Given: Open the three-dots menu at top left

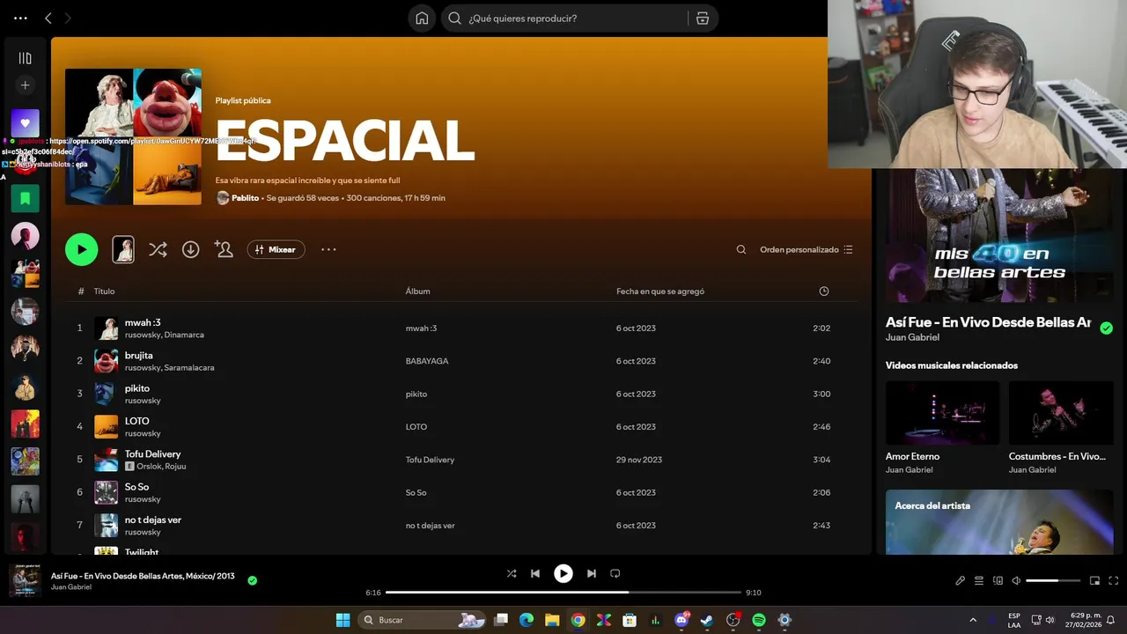Looking at the screenshot, I should [x=20, y=18].
